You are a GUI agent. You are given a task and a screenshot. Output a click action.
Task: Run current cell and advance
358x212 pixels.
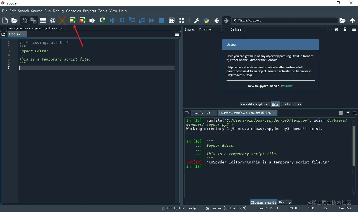point(82,20)
